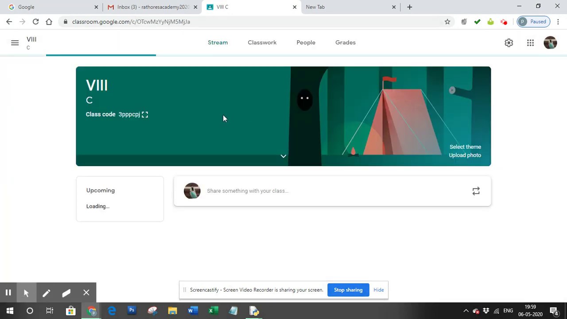Viewport: 567px width, 319px height.
Task: Open Microsoft Store from taskbar
Action: tap(70, 311)
